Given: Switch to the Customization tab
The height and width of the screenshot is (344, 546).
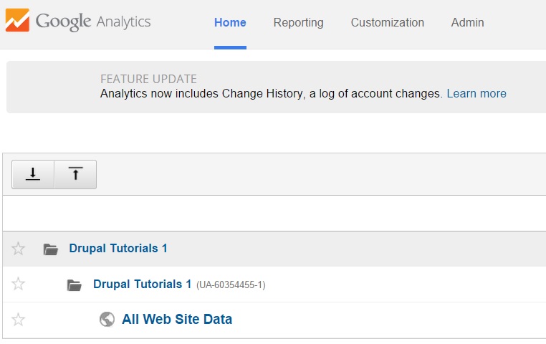Looking at the screenshot, I should click(x=388, y=23).
